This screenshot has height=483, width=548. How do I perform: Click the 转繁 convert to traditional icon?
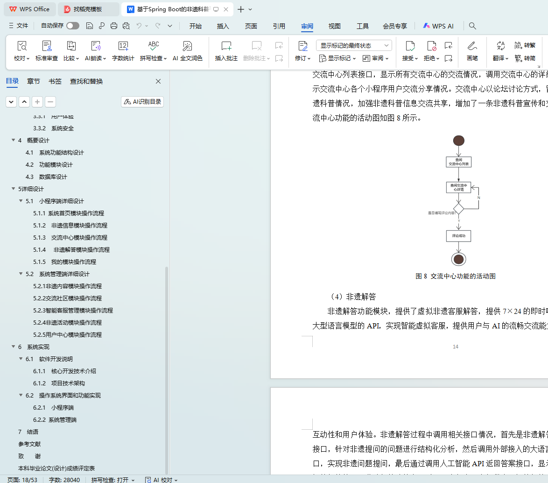point(525,45)
